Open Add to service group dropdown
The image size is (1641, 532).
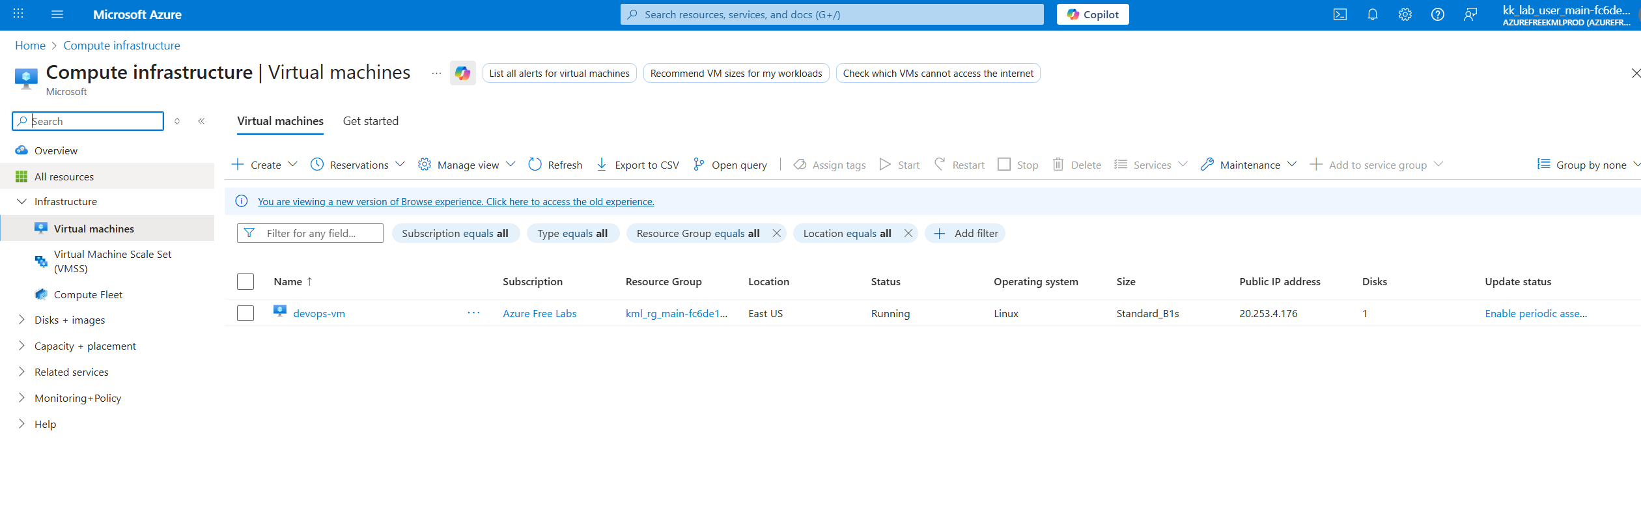[1376, 165]
